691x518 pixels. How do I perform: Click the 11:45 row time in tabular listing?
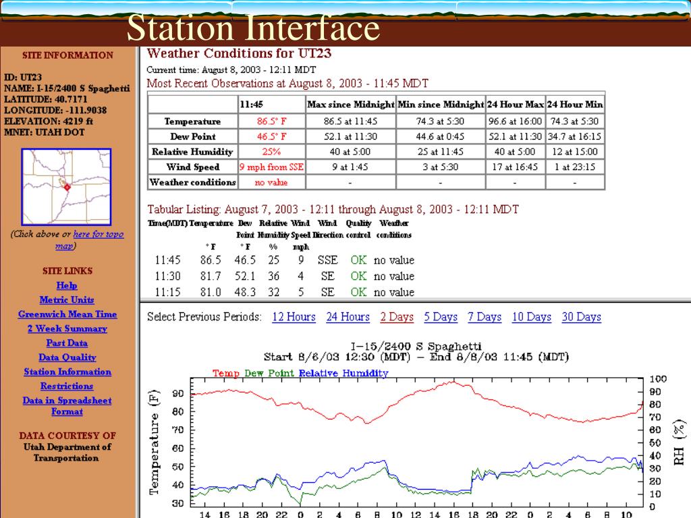tap(168, 260)
